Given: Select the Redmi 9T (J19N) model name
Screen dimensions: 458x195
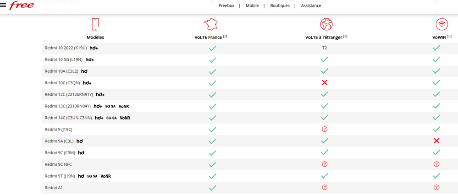Looking at the screenshot, I should pyautogui.click(x=60, y=176).
